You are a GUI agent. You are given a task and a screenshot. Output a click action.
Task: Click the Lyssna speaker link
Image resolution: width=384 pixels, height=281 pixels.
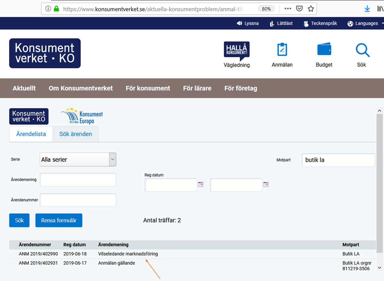pyautogui.click(x=247, y=23)
